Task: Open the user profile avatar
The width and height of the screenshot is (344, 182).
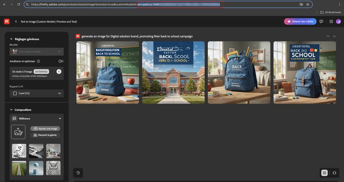Action: 338,22
